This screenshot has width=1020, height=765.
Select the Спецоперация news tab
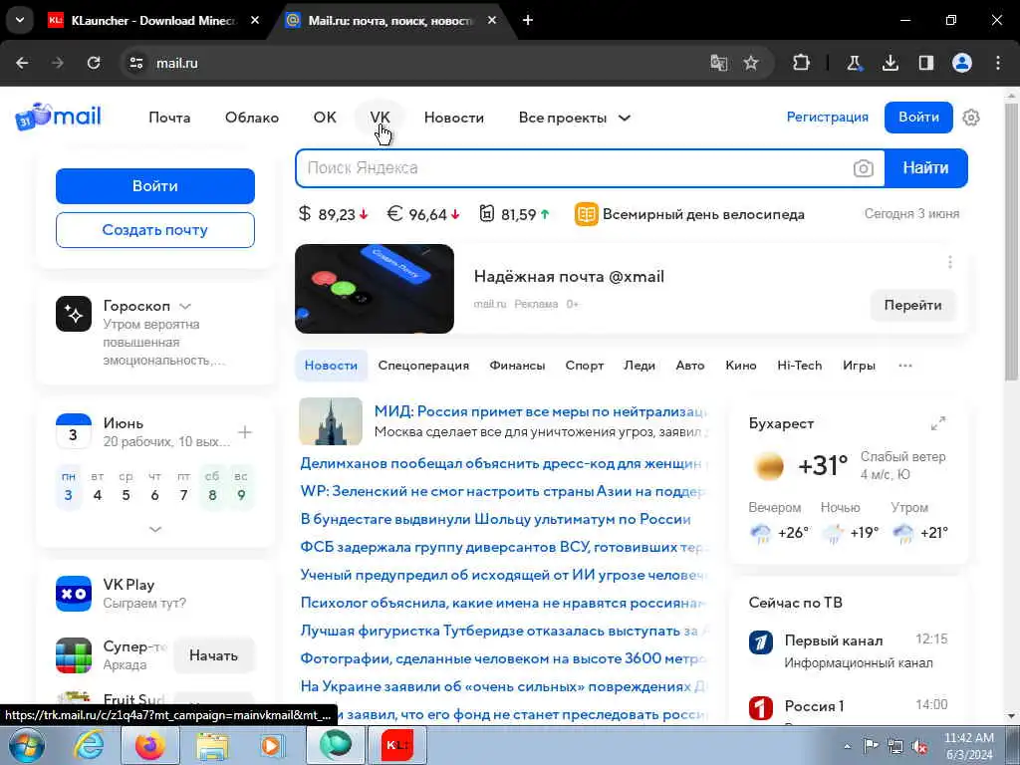[423, 366]
